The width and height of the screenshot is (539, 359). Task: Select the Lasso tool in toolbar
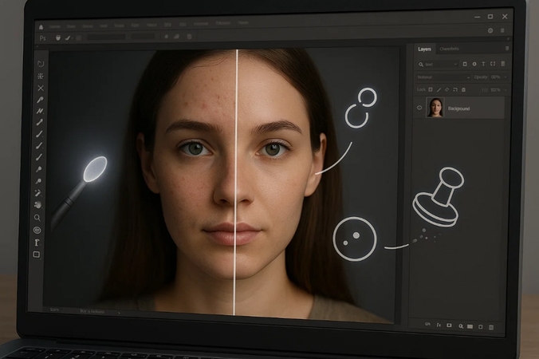click(40, 64)
